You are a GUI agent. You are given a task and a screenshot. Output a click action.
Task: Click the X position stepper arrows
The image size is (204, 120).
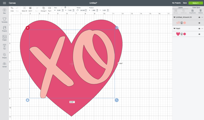pyautogui.click(x=97, y=10)
